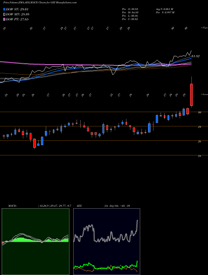The image size is (208, 275).
Task: Click the 'Pre O: 33.83' open value
Action: click(130, 9)
